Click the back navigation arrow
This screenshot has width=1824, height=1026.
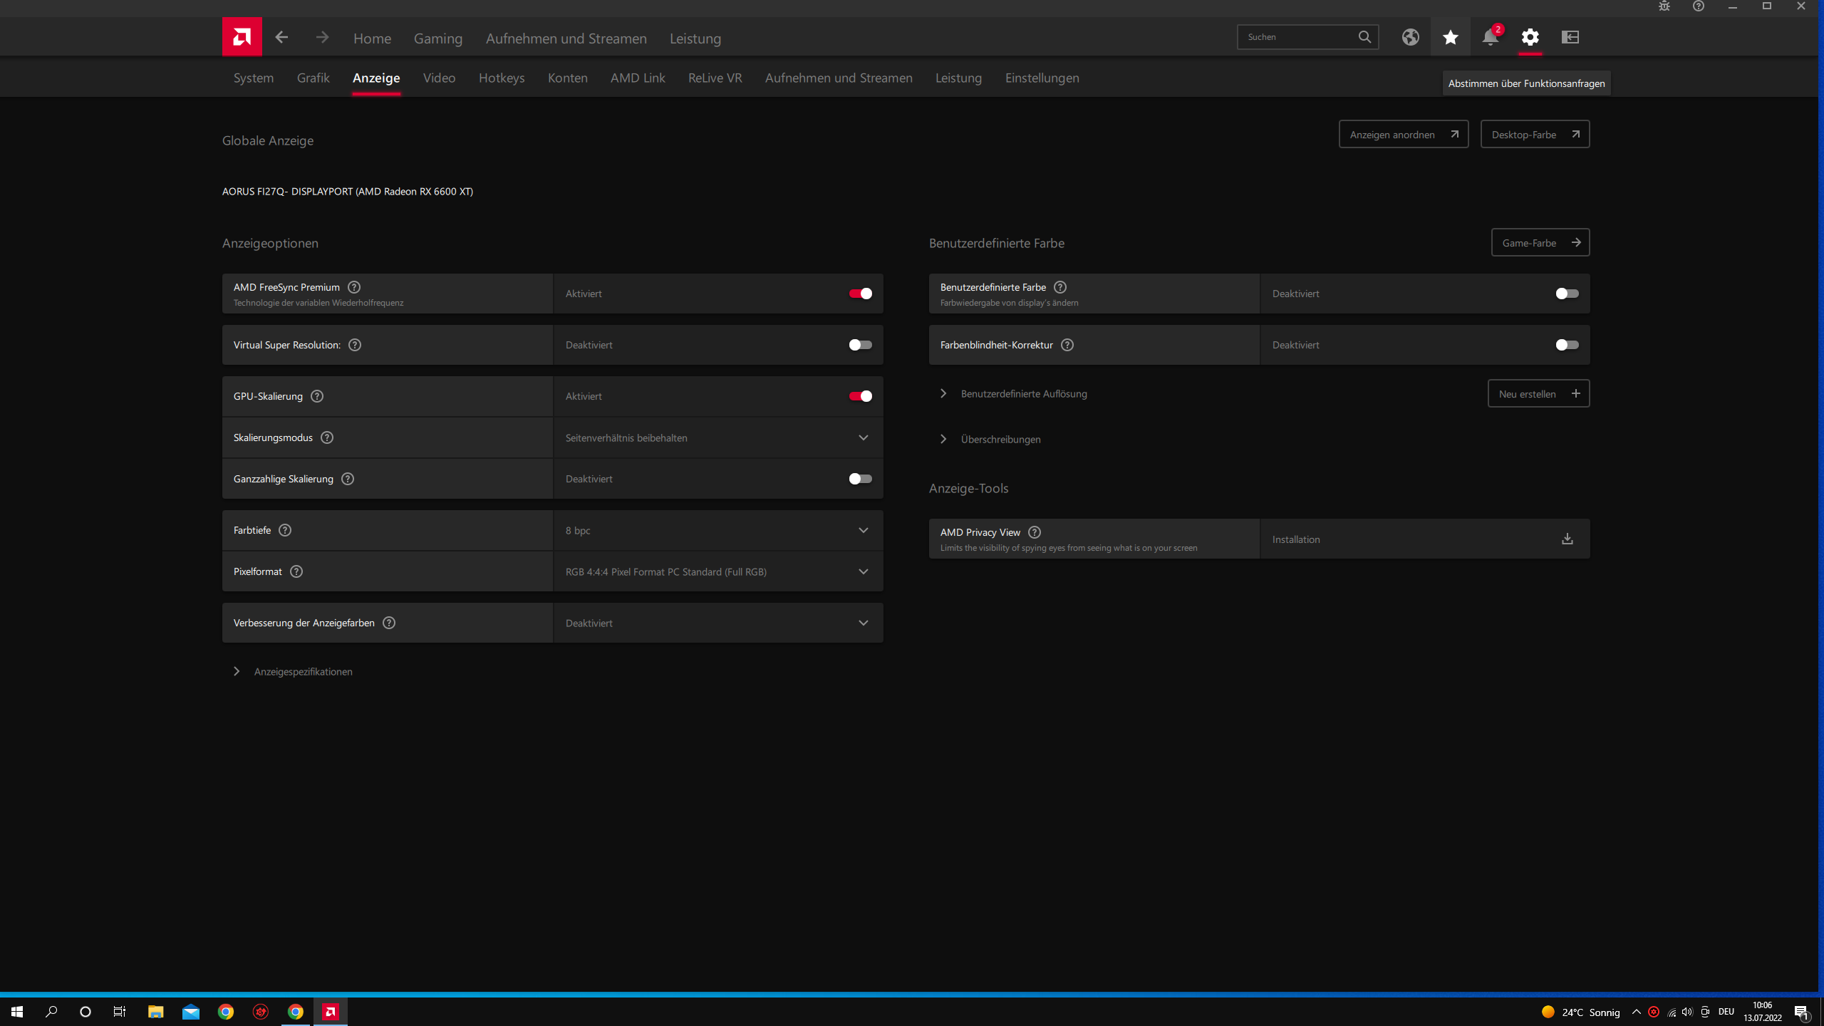tap(281, 37)
